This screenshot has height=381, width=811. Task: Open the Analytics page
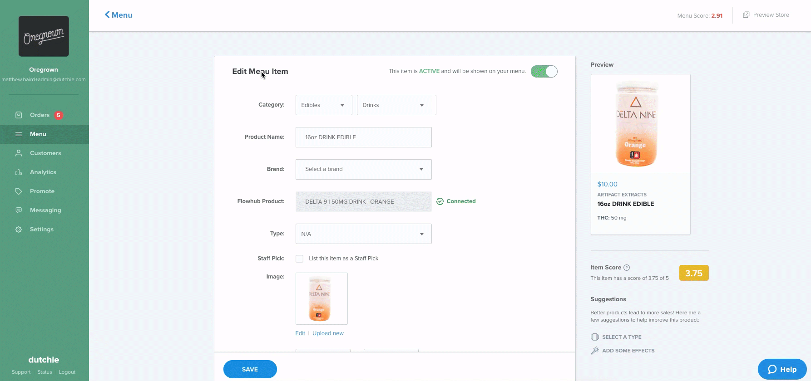45,172
